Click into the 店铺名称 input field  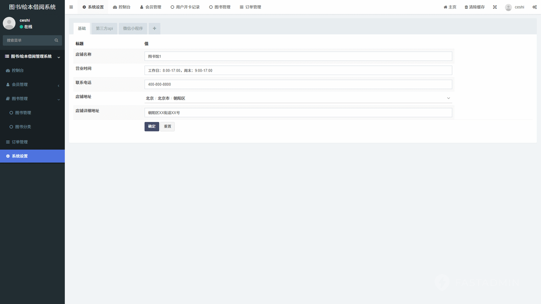click(298, 56)
